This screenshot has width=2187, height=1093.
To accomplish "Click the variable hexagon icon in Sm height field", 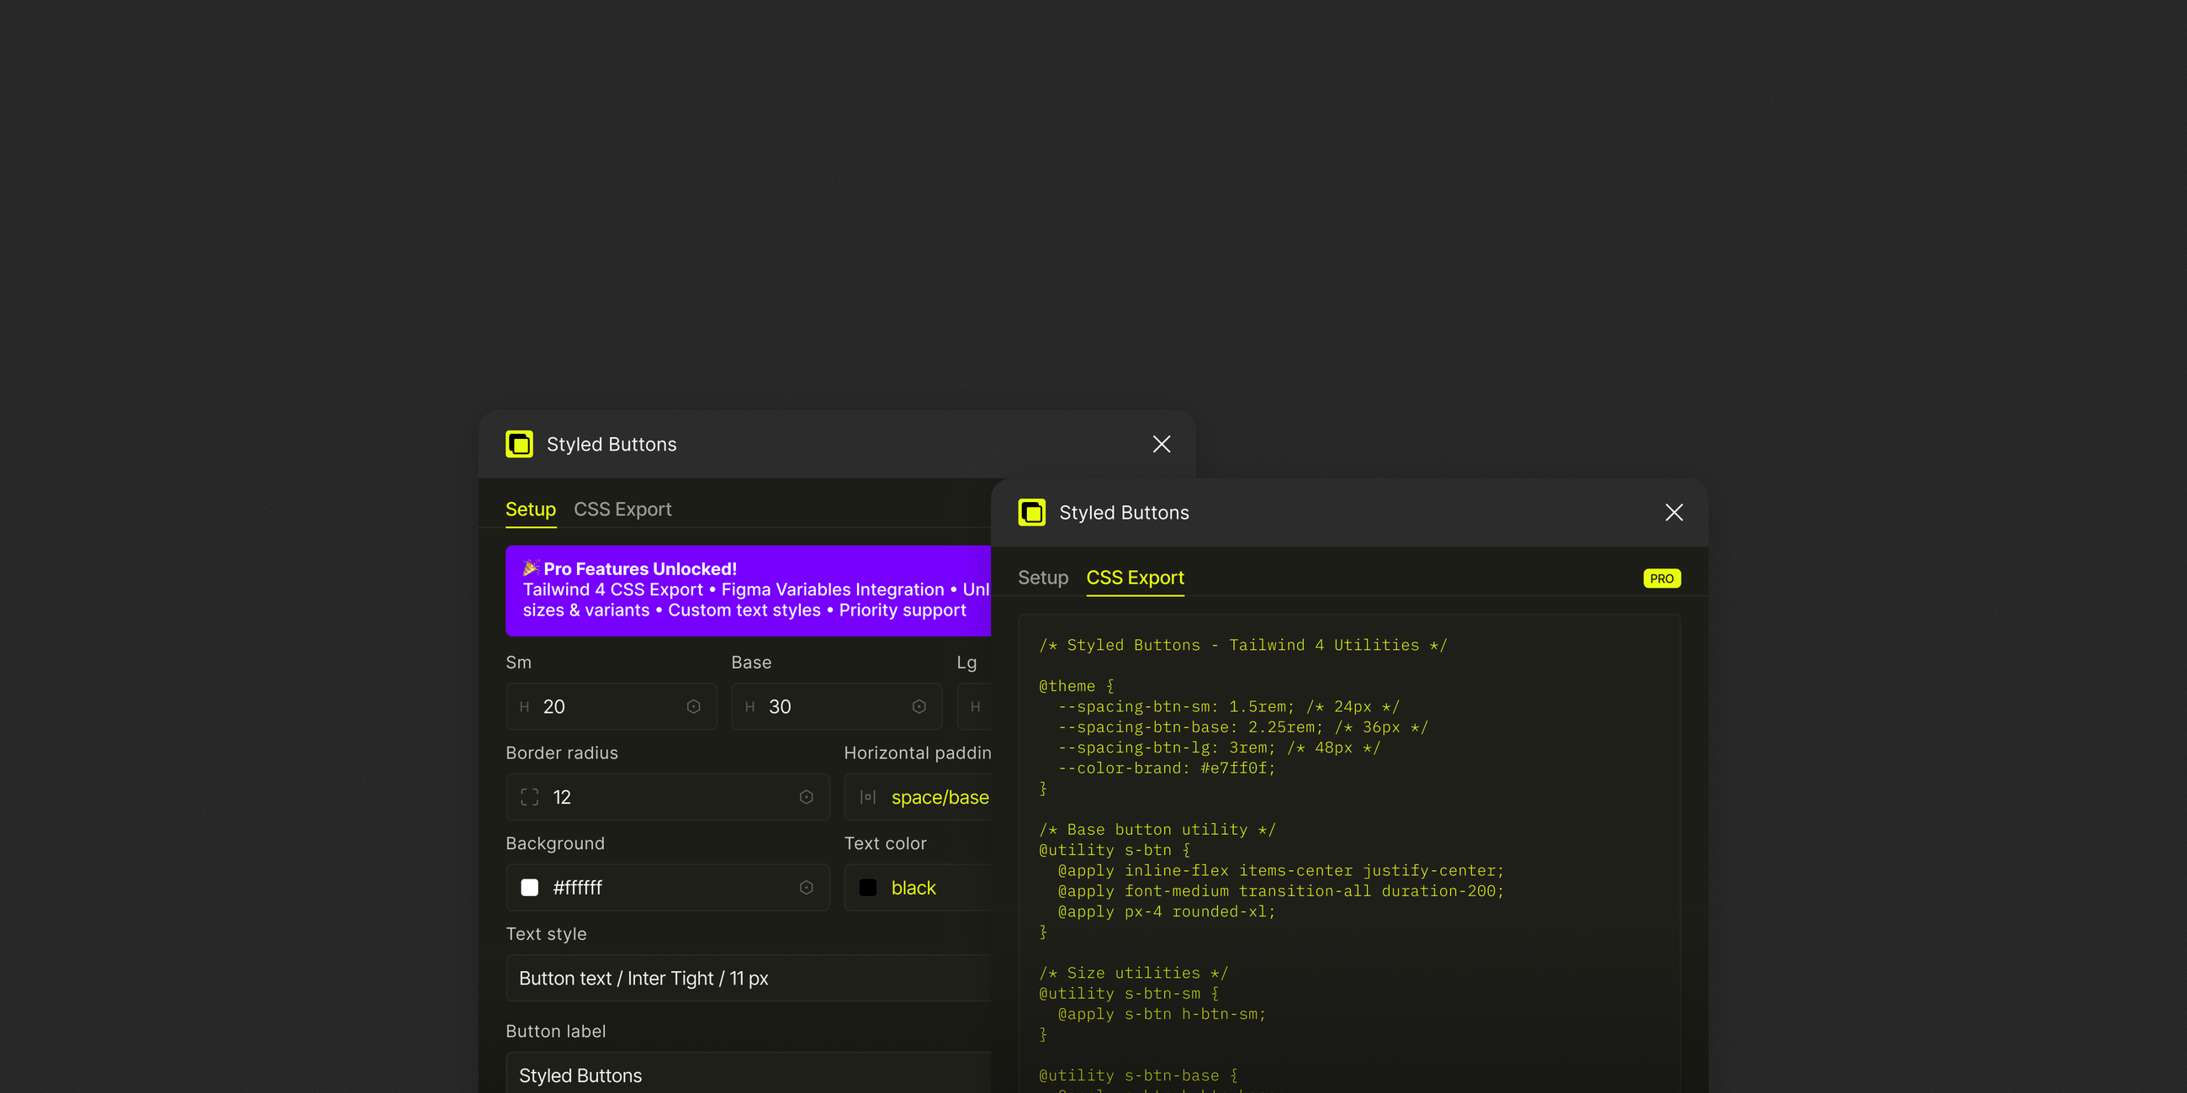I will point(693,706).
